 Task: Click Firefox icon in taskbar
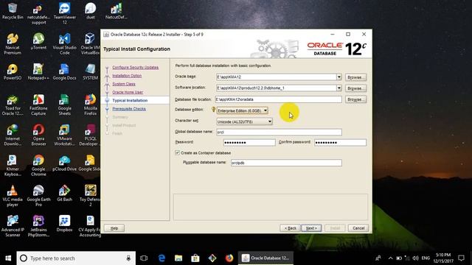click(x=229, y=258)
